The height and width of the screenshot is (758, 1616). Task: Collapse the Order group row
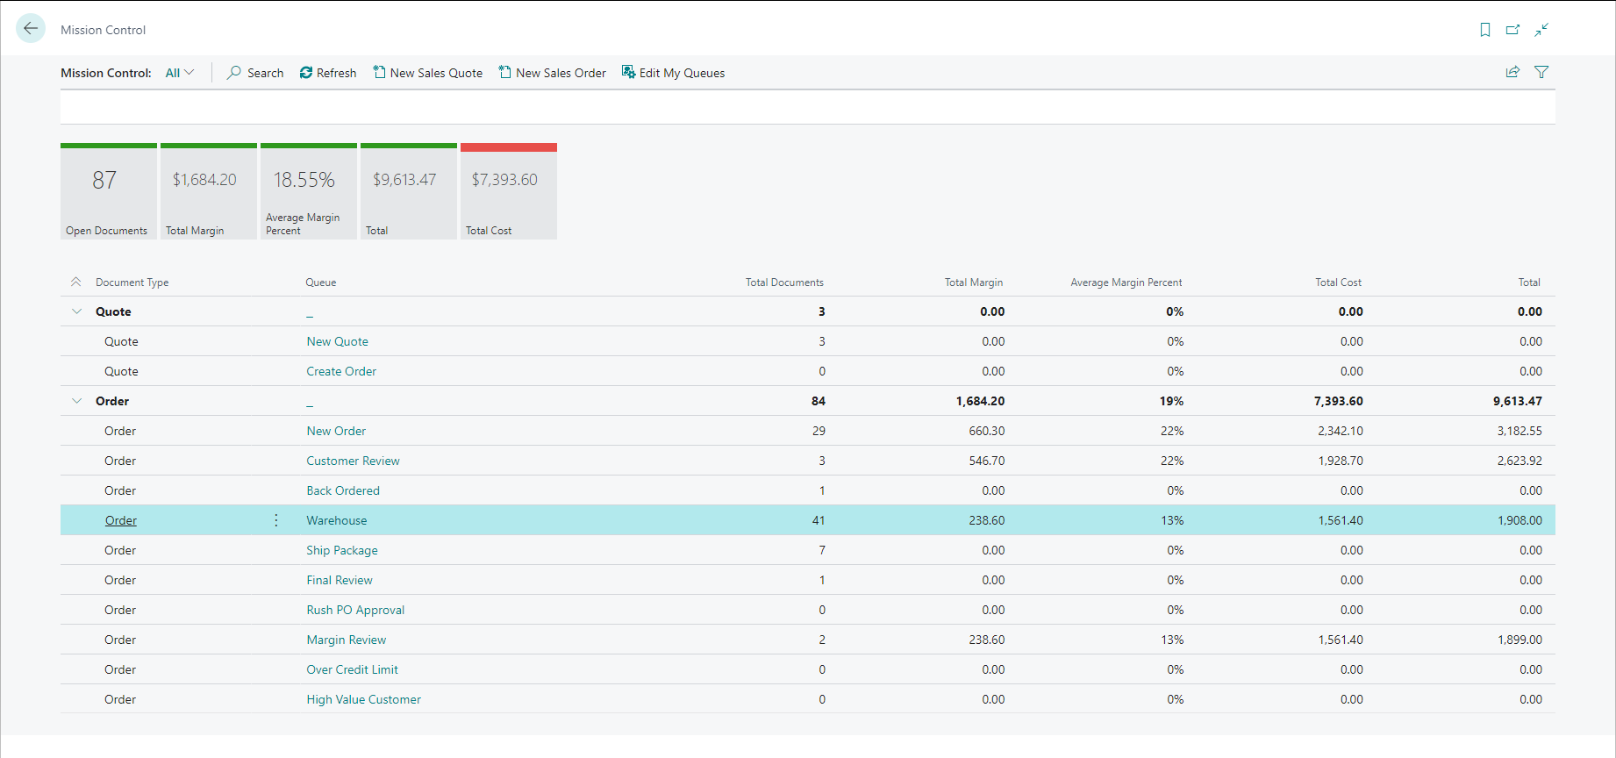click(x=77, y=401)
